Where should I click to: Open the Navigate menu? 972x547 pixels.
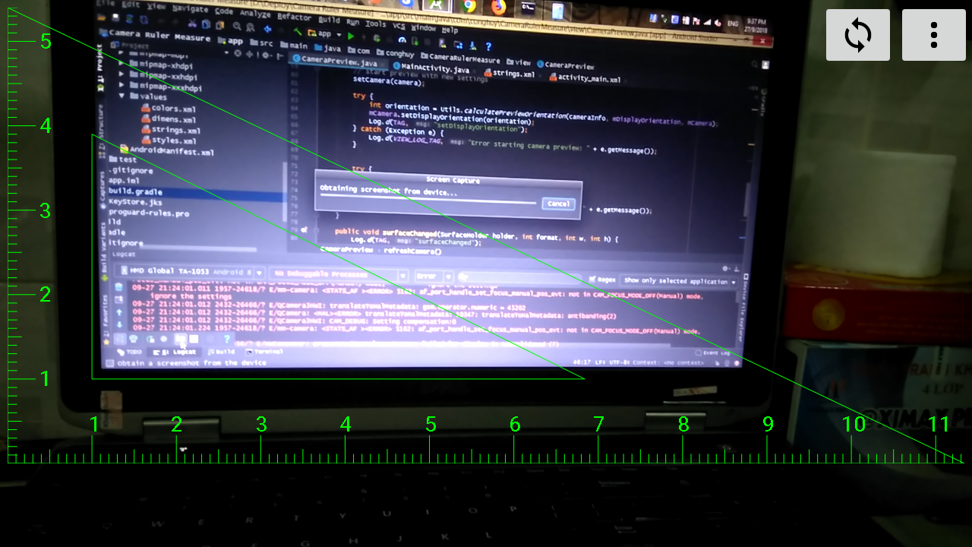190,9
